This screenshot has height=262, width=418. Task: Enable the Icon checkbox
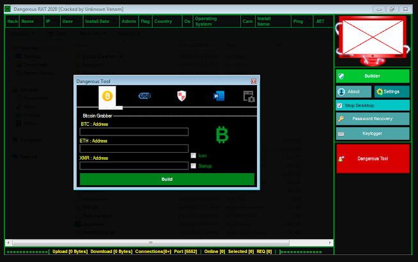pyautogui.click(x=194, y=155)
